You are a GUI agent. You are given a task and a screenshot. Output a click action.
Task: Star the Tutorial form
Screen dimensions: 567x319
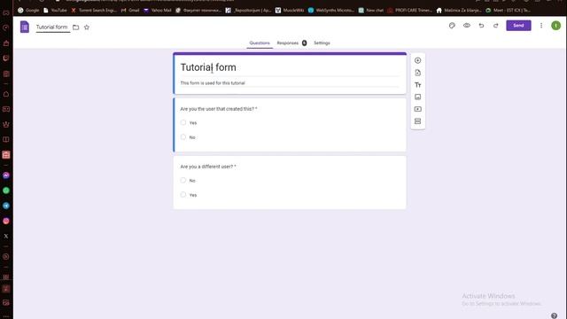pos(87,27)
